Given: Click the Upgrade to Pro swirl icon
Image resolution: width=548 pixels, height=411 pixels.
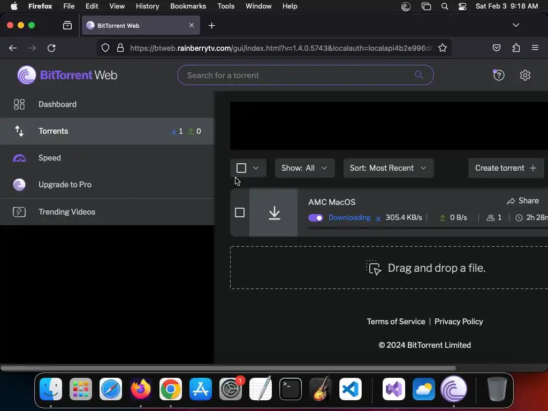Looking at the screenshot, I should pos(19,185).
